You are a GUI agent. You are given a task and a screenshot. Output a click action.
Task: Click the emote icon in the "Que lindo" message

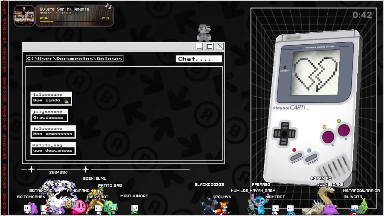pyautogui.click(x=67, y=101)
